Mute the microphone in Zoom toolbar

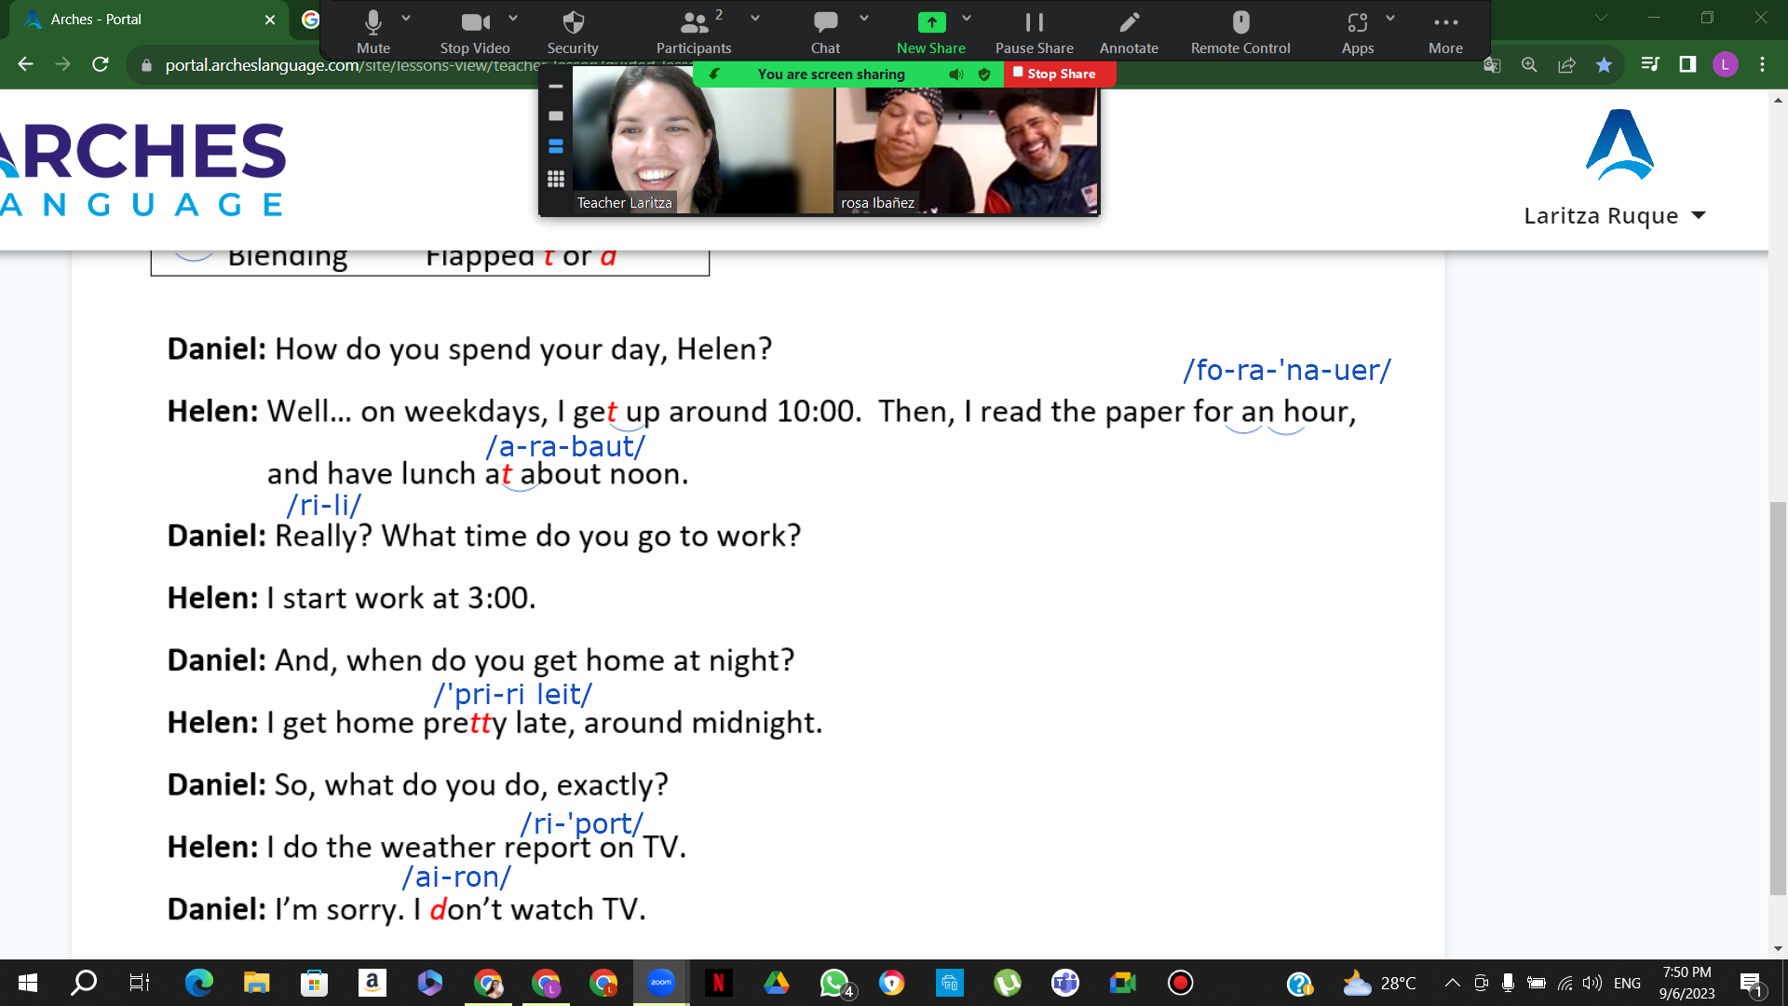point(372,32)
